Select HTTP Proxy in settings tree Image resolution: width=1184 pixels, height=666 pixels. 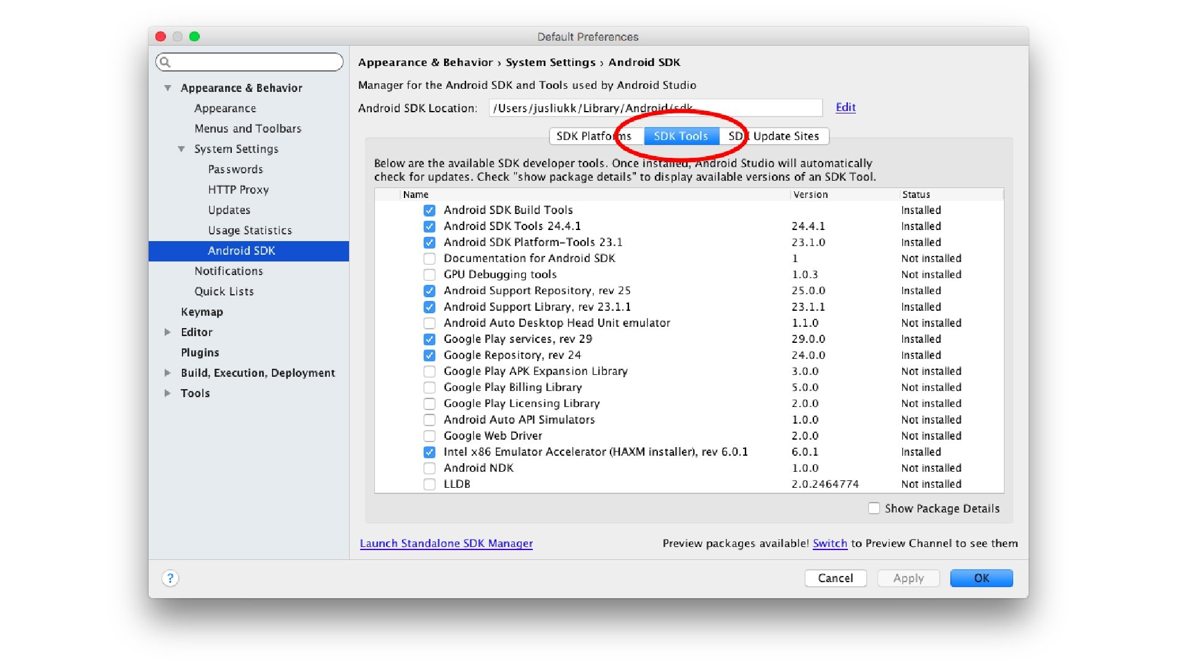(x=238, y=190)
